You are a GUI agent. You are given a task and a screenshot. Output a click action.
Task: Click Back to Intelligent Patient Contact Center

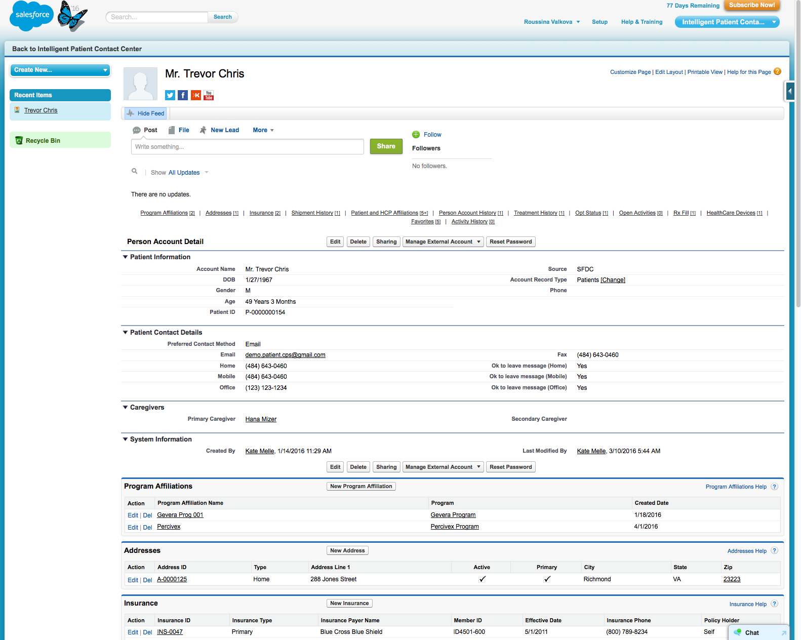[x=77, y=49]
